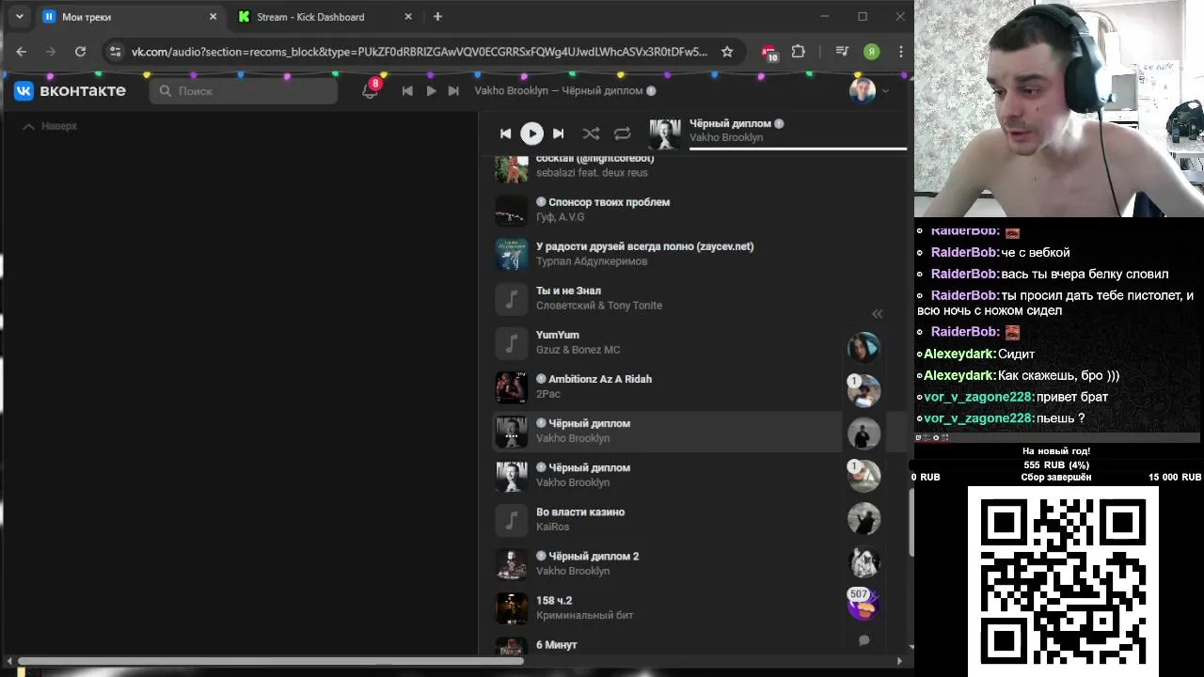Open the Vakho Brooklyn — Чёрный диплом header player
Viewport: 1204px width, 677px height.
click(x=565, y=91)
